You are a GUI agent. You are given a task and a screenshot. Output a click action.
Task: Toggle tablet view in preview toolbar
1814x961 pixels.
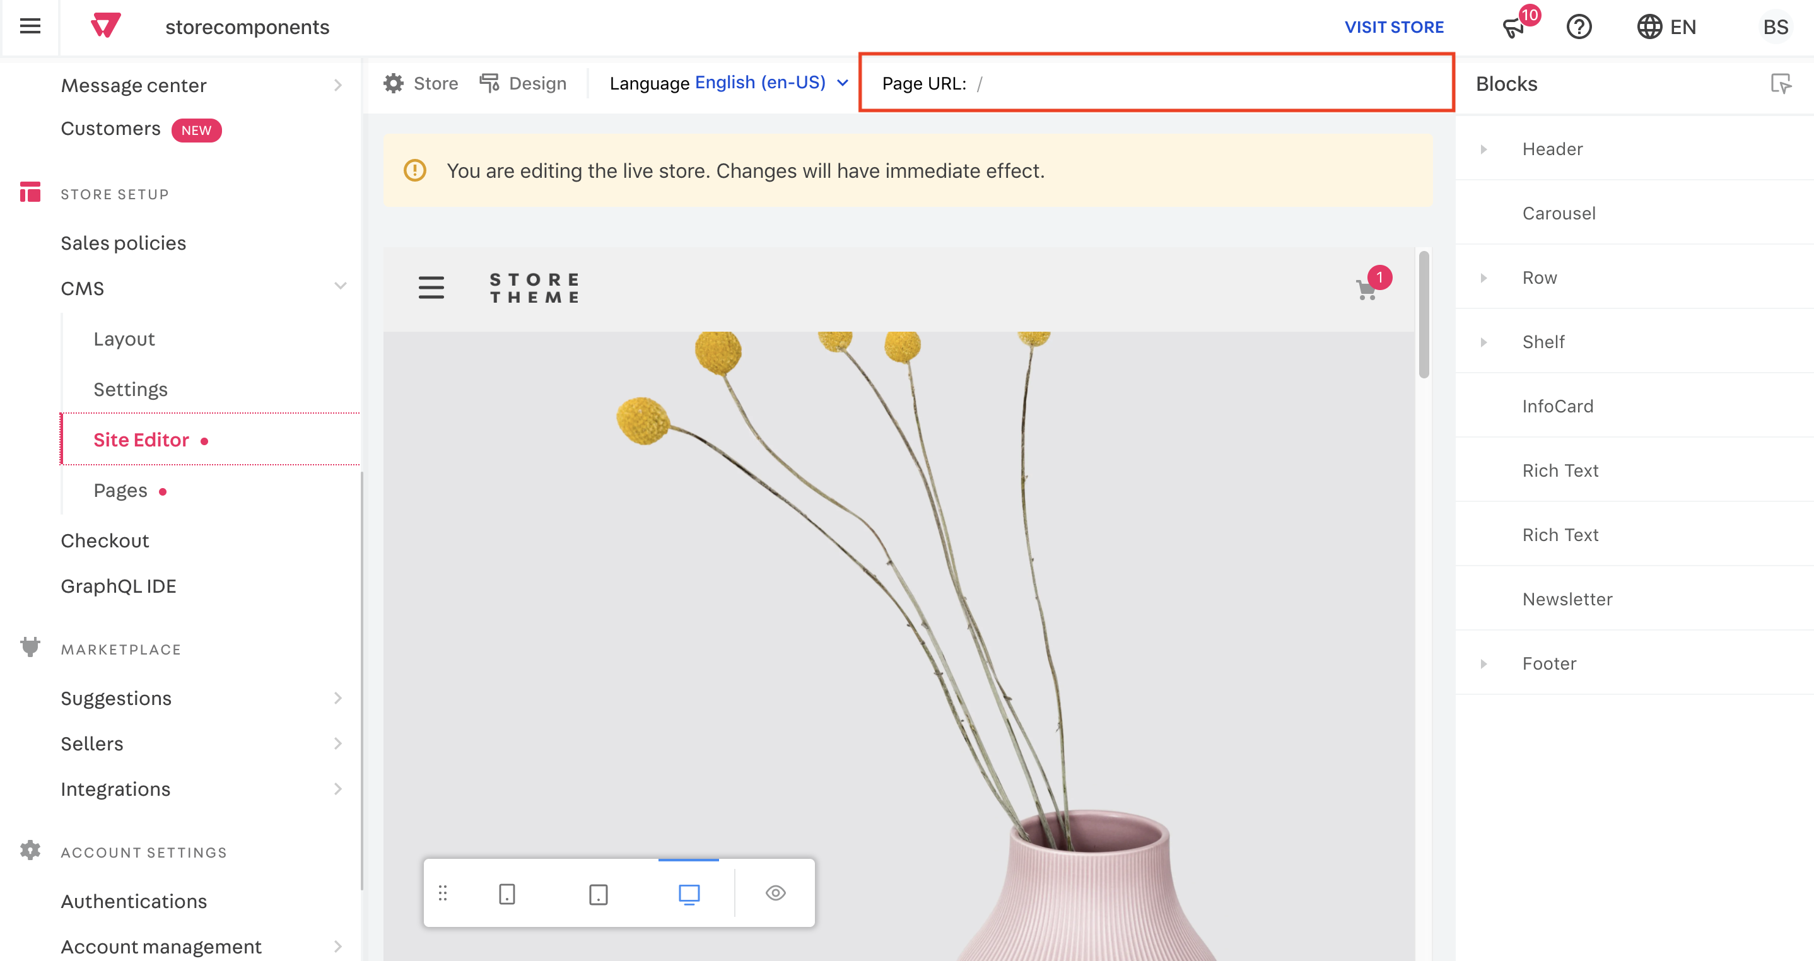(x=597, y=892)
